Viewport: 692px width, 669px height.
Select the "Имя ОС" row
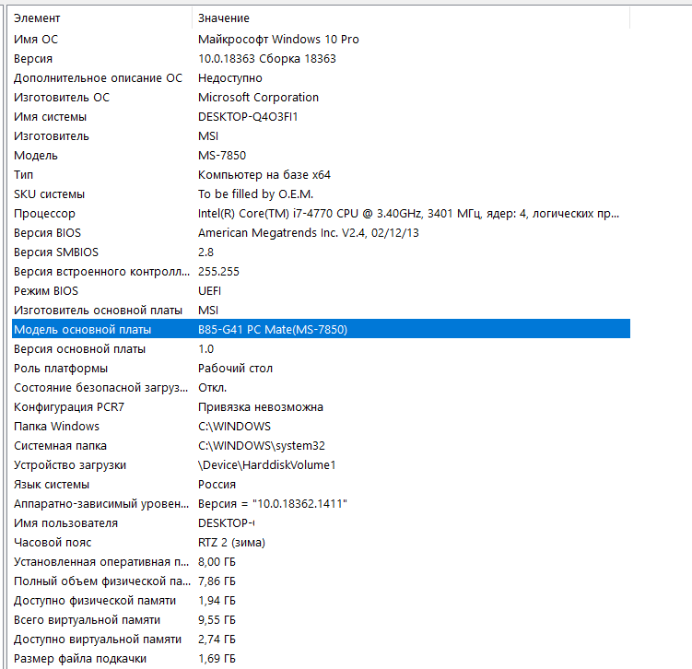coord(321,40)
